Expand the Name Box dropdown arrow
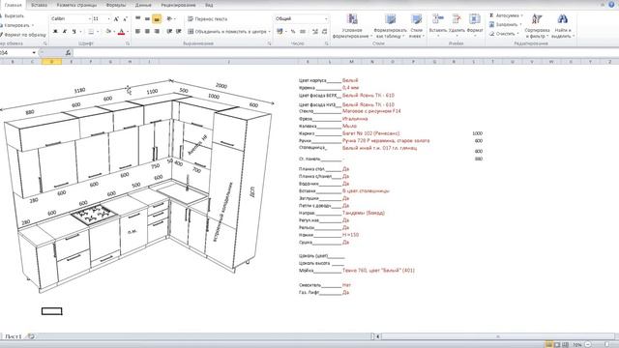Viewport: 619px width, 348px height. pos(34,52)
